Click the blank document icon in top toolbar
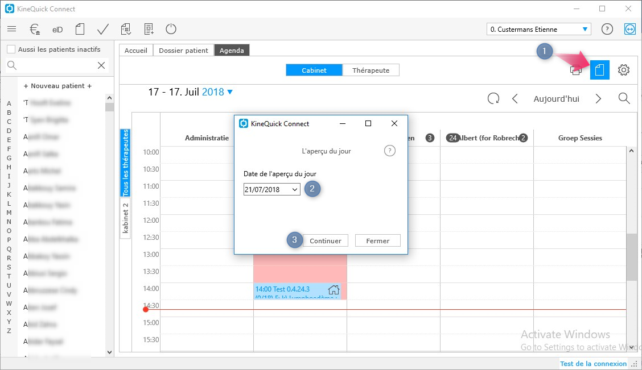The width and height of the screenshot is (642, 370). pyautogui.click(x=80, y=29)
